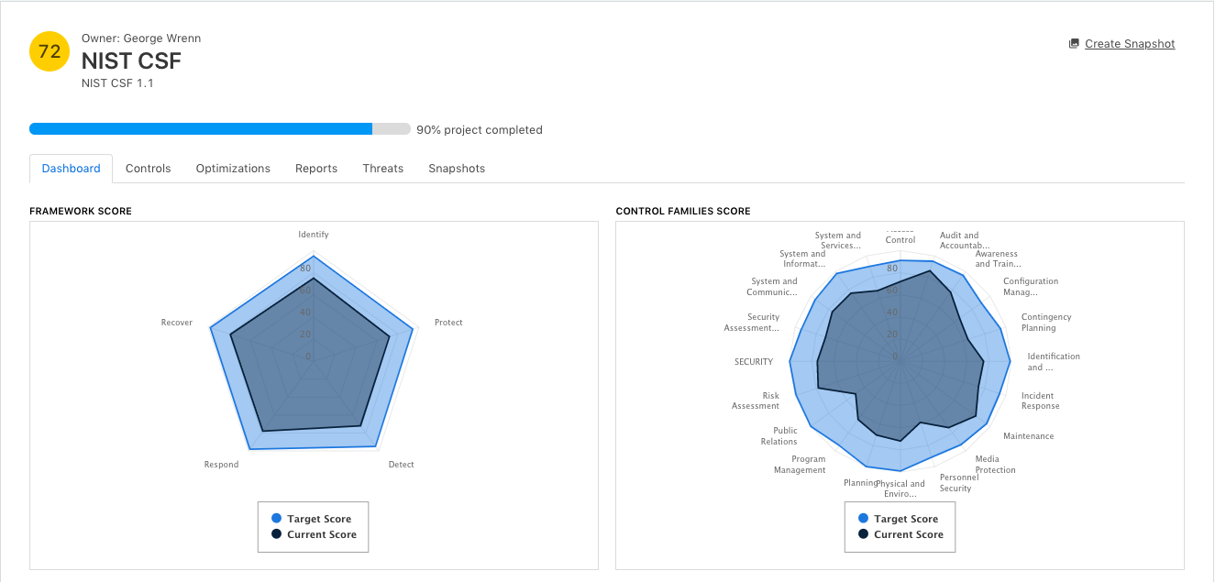Click the Create Snapshot link

[1129, 43]
